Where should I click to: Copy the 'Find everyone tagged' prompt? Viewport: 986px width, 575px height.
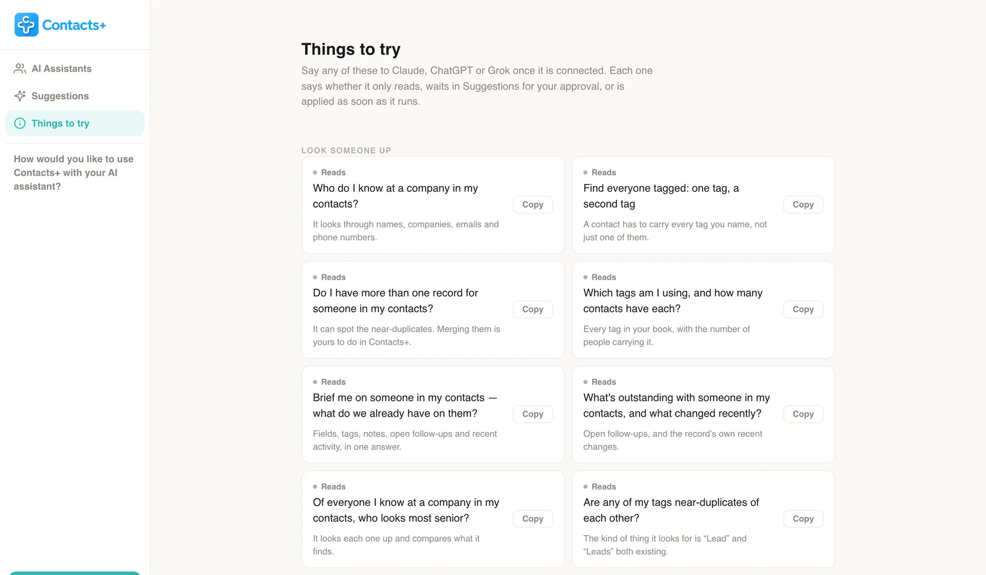[803, 205]
